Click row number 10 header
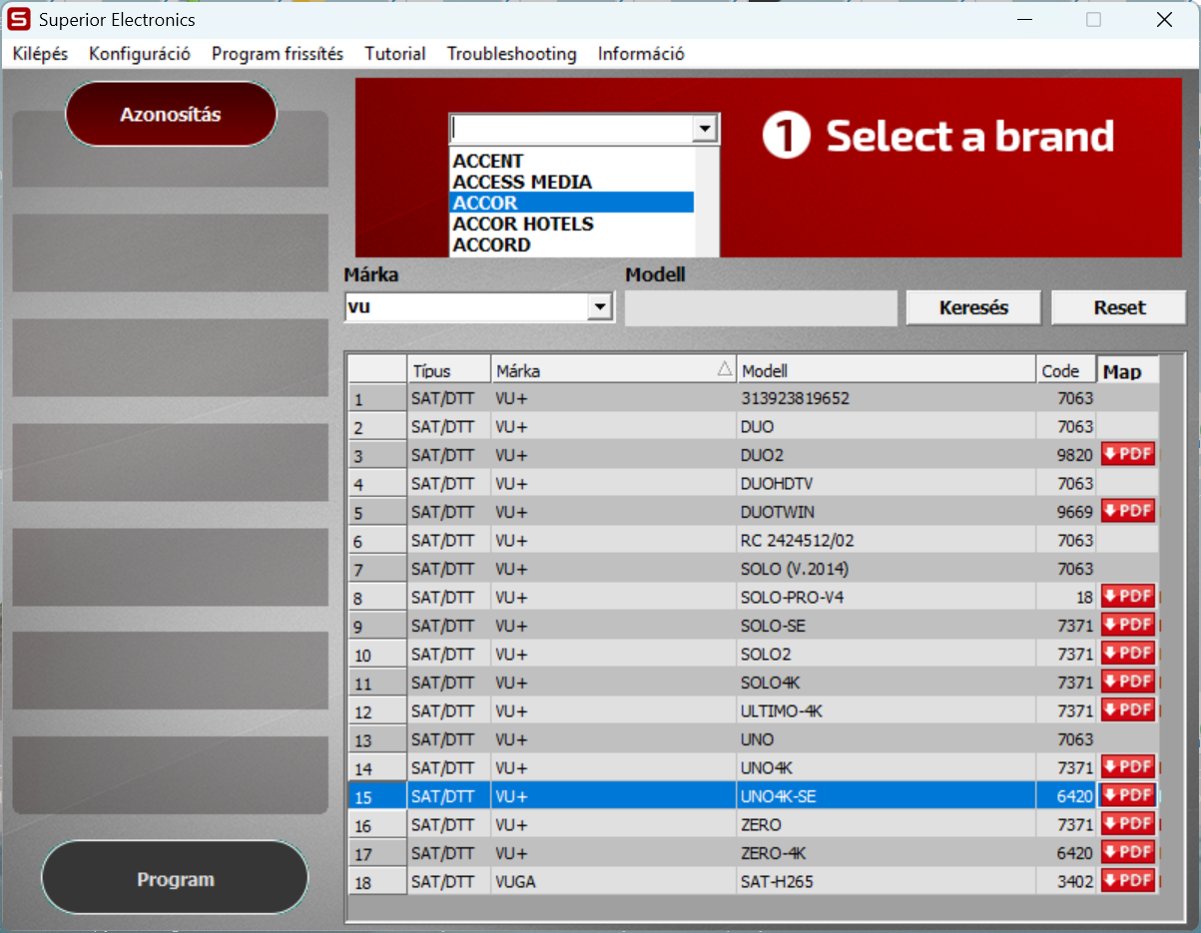1201x933 pixels. click(377, 655)
